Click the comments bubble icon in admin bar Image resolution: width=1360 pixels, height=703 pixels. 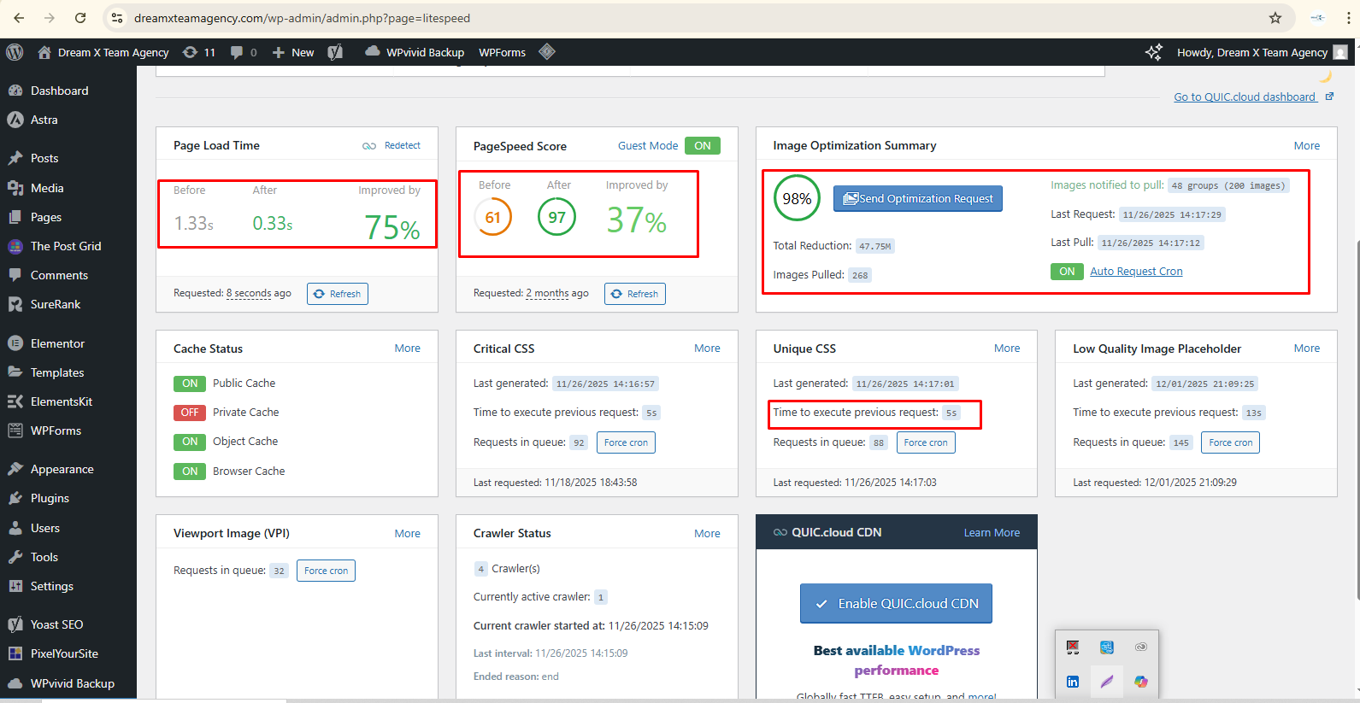tap(243, 52)
